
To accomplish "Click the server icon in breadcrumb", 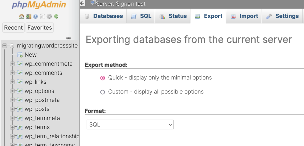I will [x=93, y=3].
